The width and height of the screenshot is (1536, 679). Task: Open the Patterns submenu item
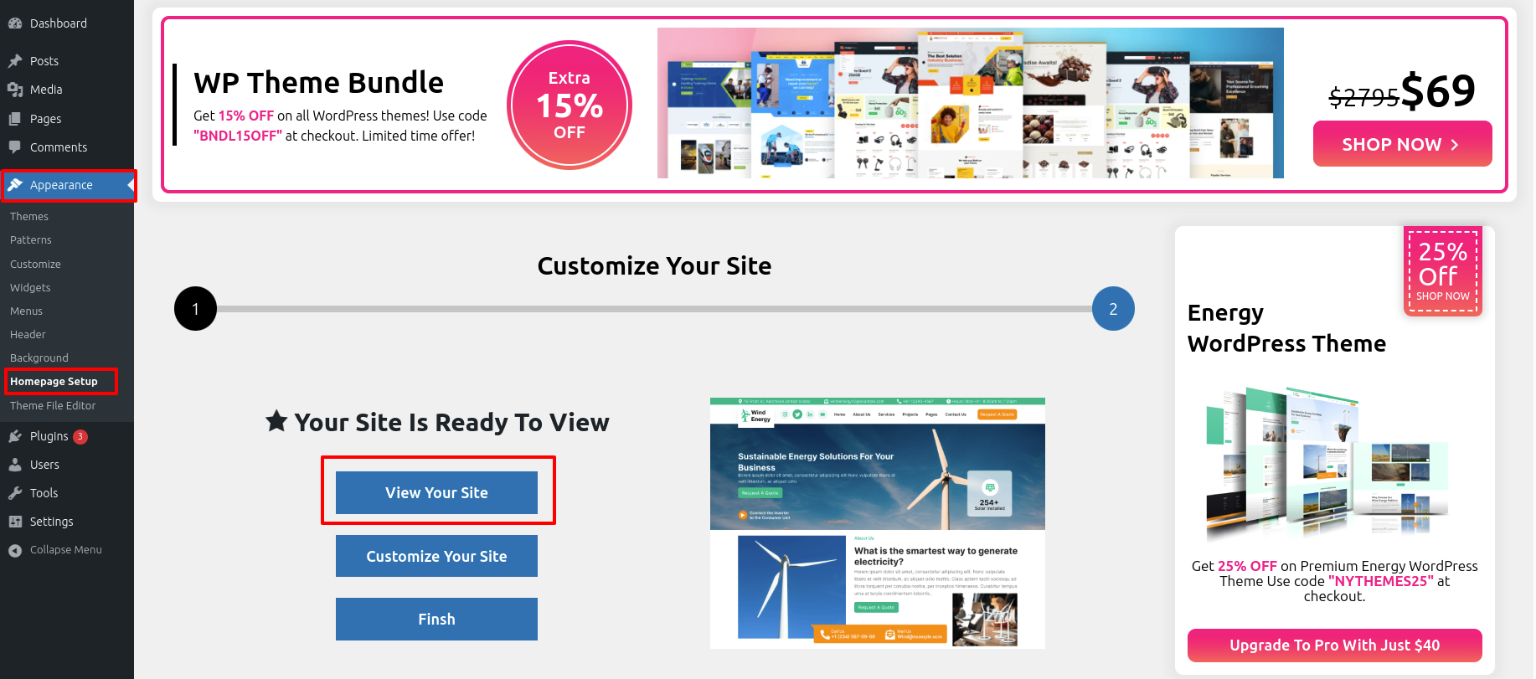coord(31,239)
